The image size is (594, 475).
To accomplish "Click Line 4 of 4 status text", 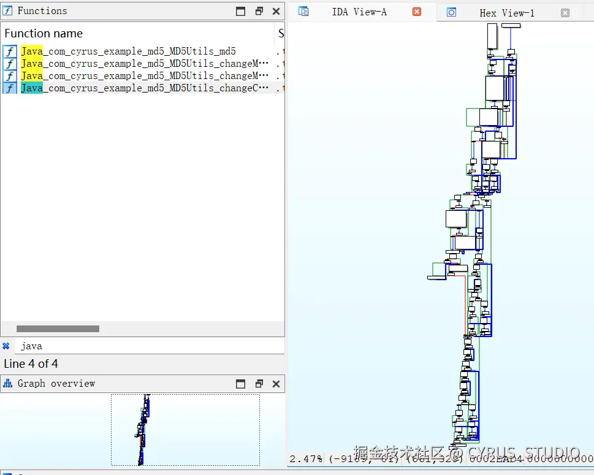I will click(x=31, y=363).
